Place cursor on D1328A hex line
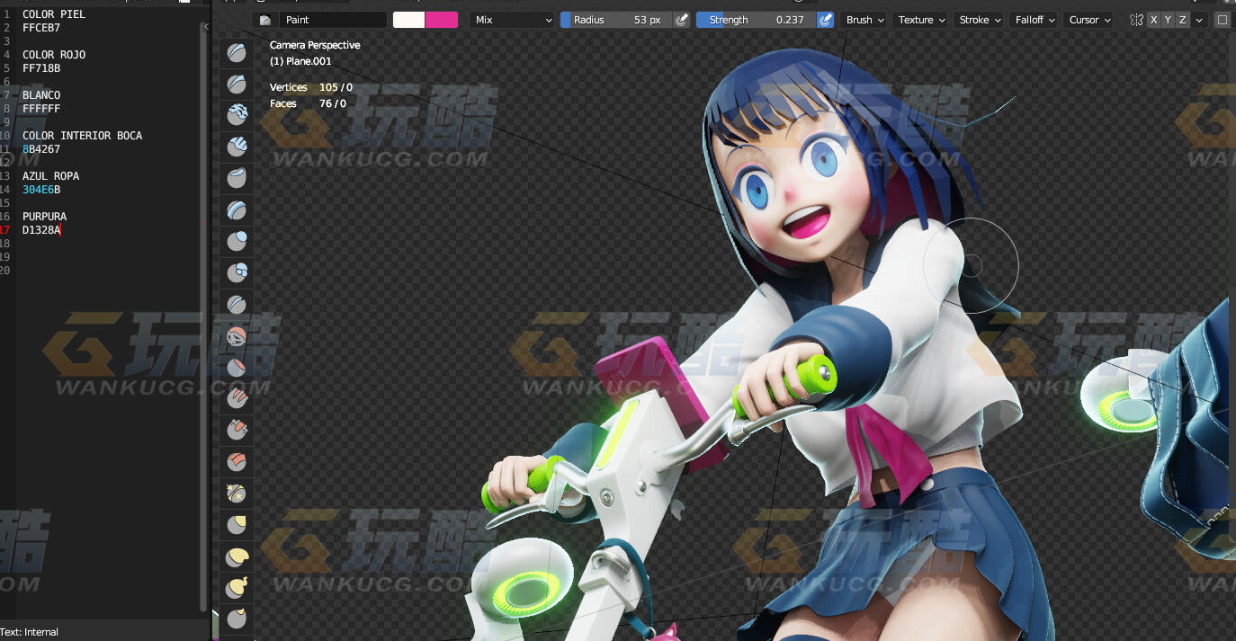 tap(41, 230)
